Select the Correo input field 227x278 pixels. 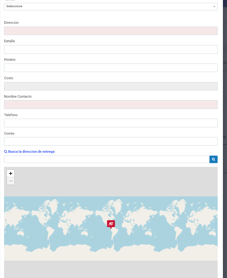(x=111, y=141)
